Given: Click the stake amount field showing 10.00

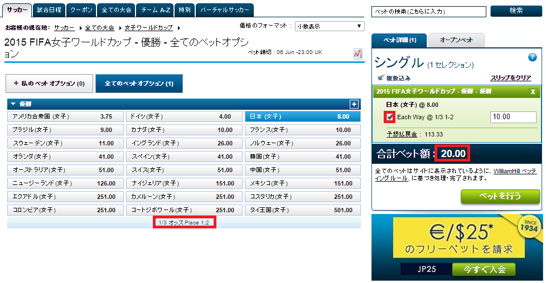Looking at the screenshot, I should 513,117.
